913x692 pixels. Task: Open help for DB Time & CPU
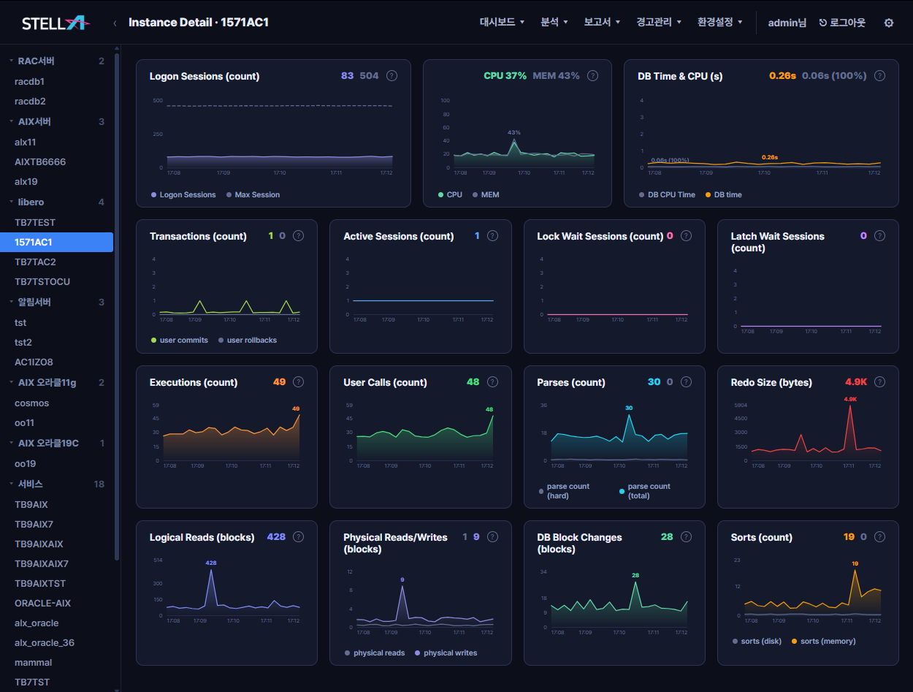pos(879,75)
